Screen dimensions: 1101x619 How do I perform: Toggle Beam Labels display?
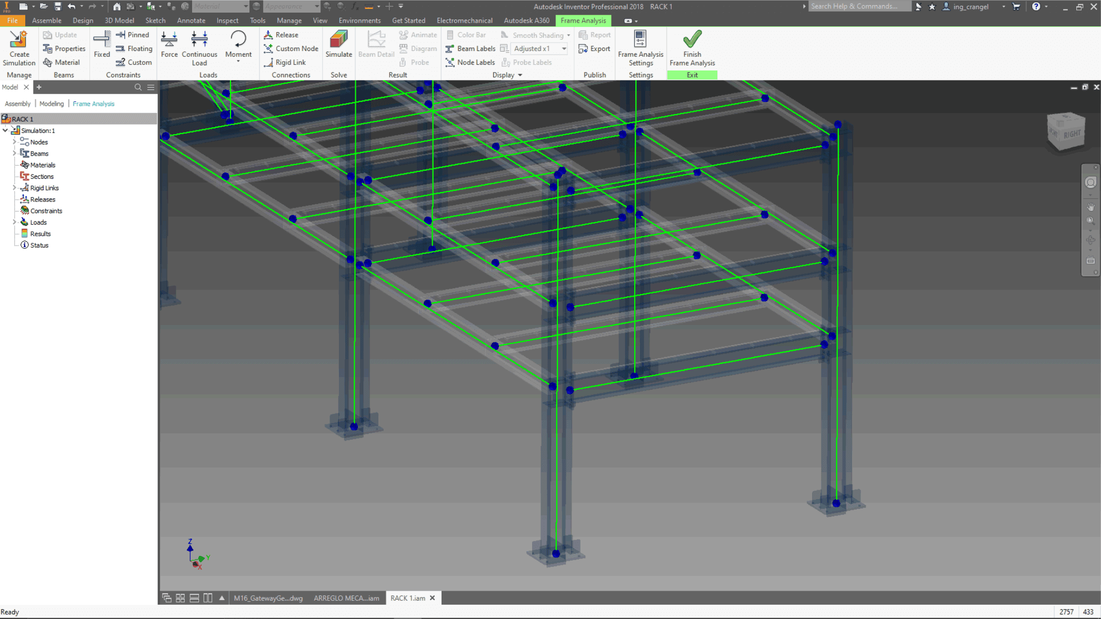pyautogui.click(x=471, y=48)
